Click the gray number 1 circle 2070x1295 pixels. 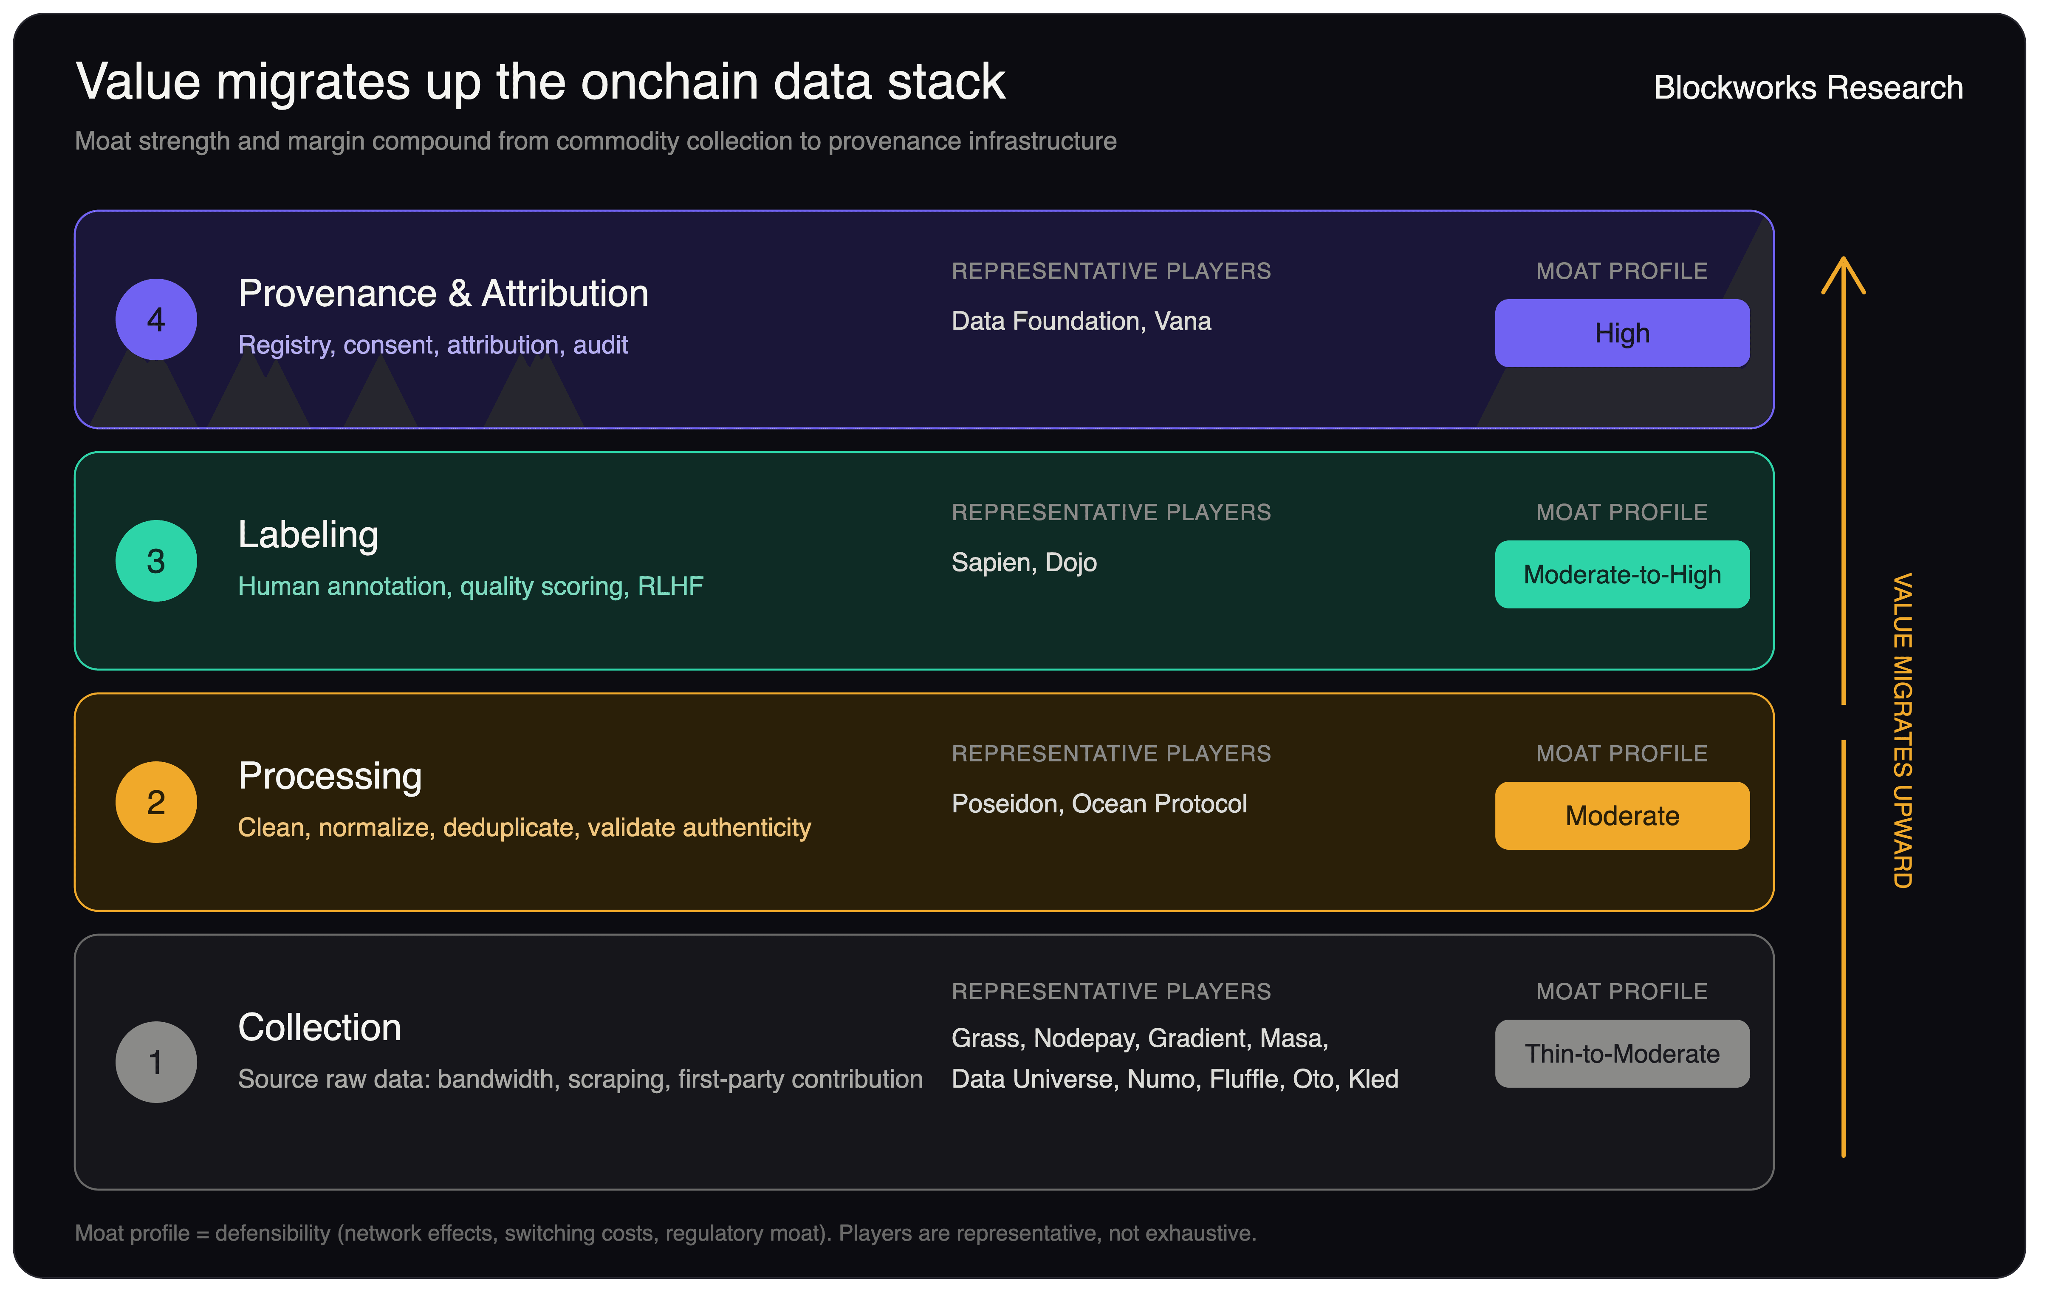coord(156,1062)
